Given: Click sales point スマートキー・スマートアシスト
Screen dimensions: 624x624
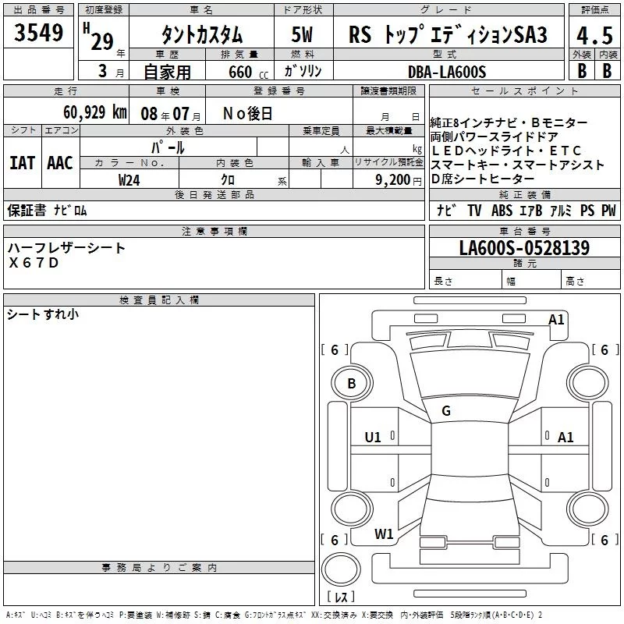Looking at the screenshot, I should [x=517, y=165].
